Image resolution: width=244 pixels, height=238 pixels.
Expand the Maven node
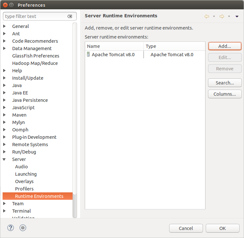tap(4, 115)
